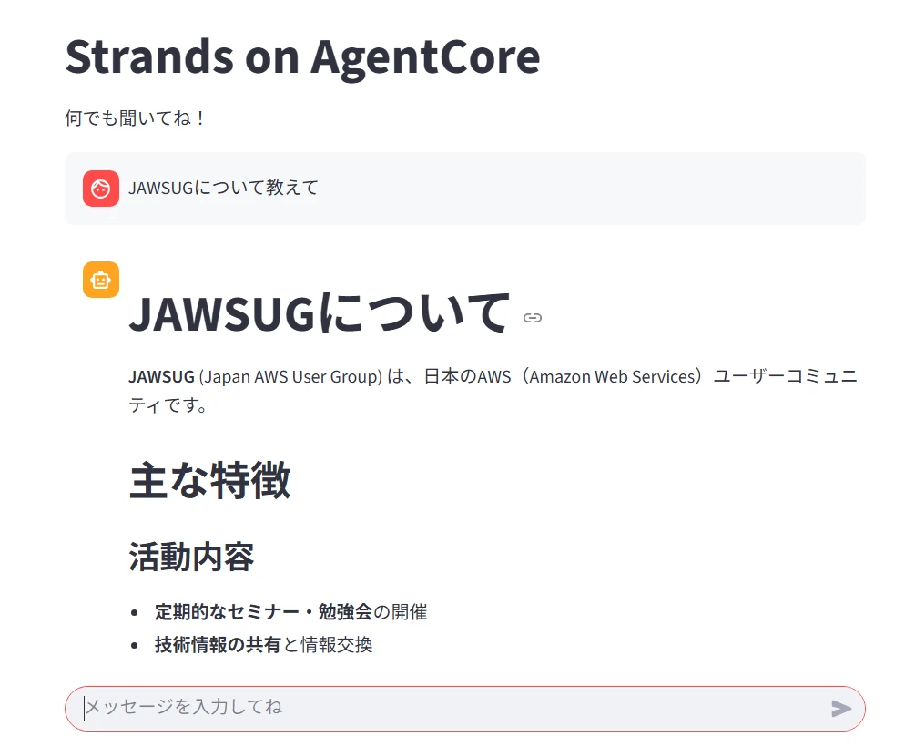The width and height of the screenshot is (915, 747).
Task: Click the 技術情報の共有 bullet item
Action: tap(218, 645)
